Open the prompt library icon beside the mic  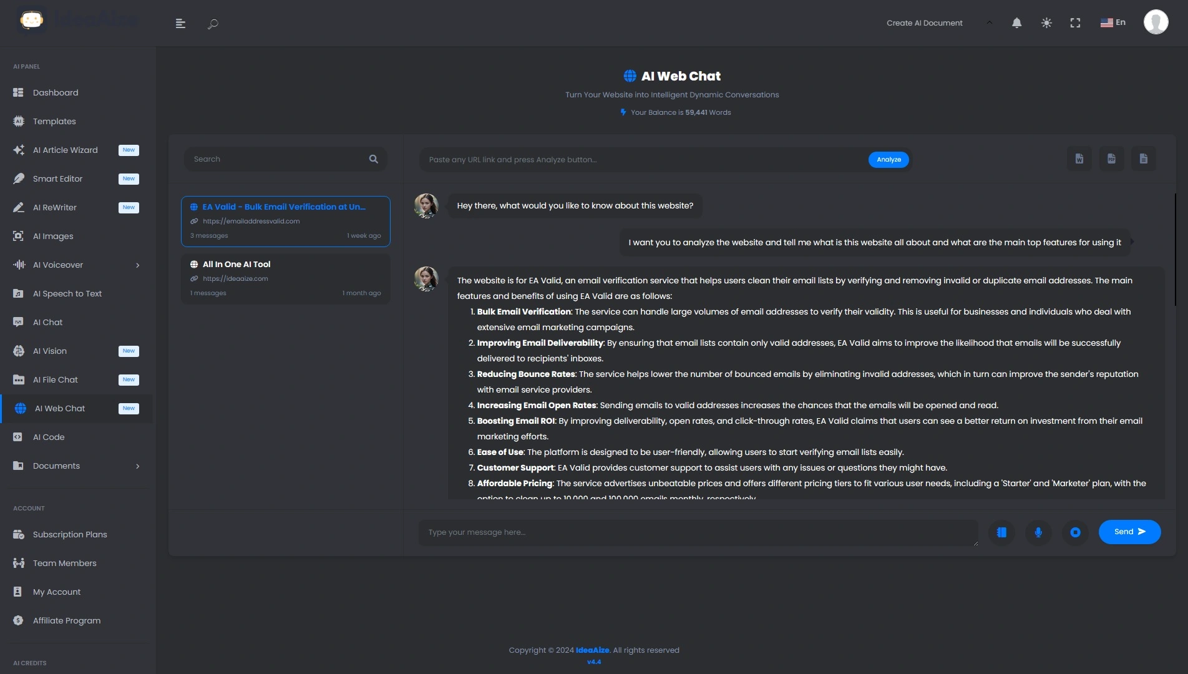1001,532
